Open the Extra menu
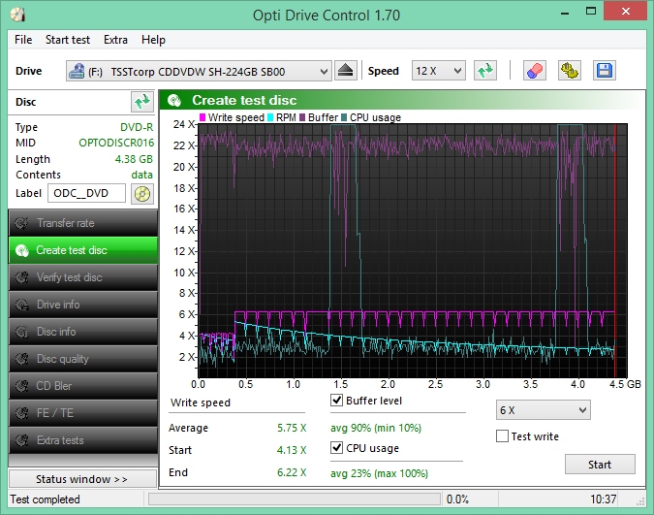 coord(115,40)
